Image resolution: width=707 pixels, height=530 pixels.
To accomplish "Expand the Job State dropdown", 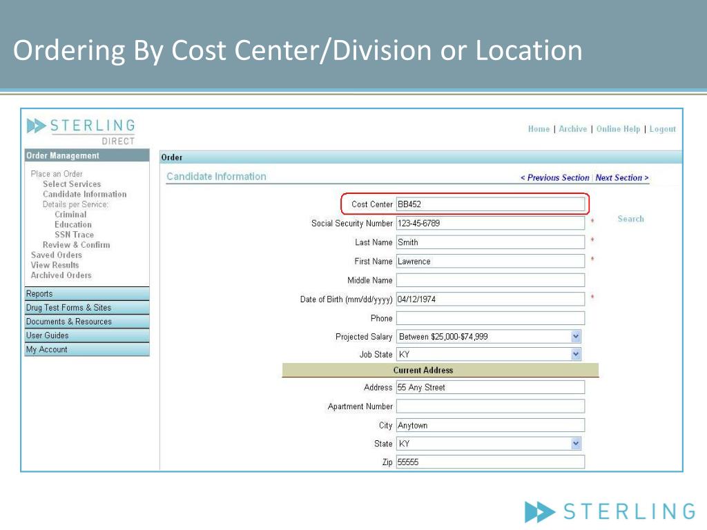I will pyautogui.click(x=488, y=355).
